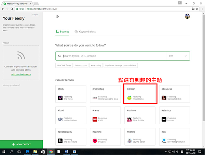
Task: Click The Verge logo icon
Action: click(x=60, y=98)
